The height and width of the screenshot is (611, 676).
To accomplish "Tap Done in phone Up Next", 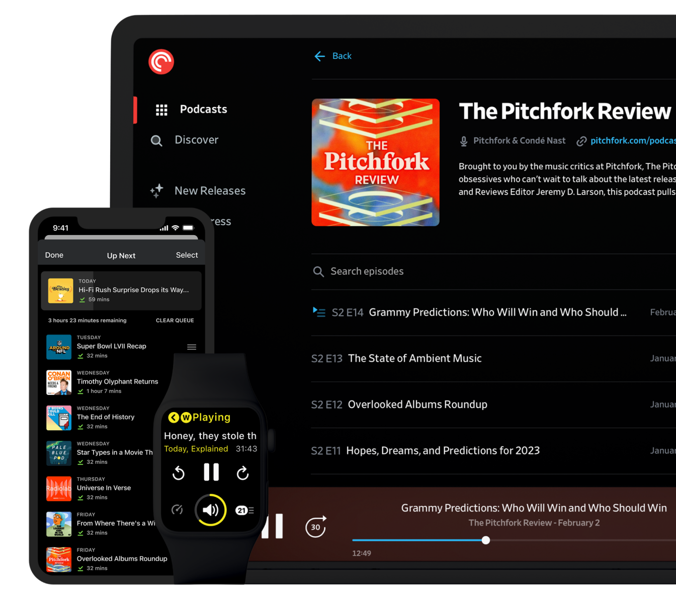I will [54, 255].
